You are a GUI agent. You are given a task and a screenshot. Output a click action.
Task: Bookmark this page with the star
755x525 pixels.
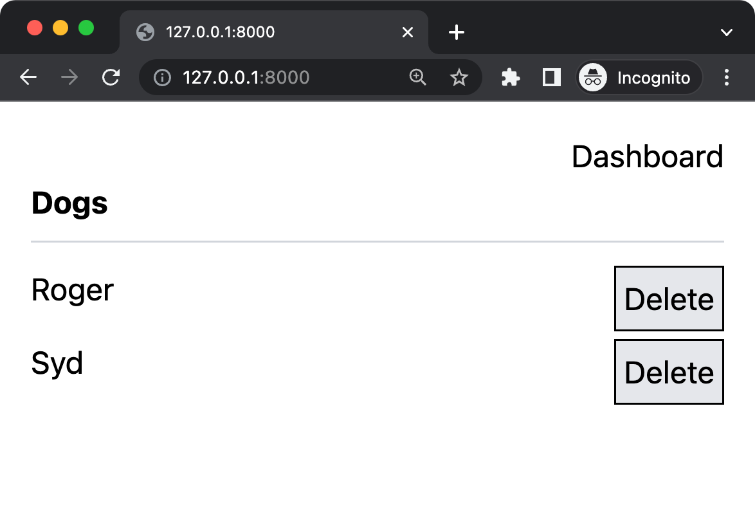(459, 78)
